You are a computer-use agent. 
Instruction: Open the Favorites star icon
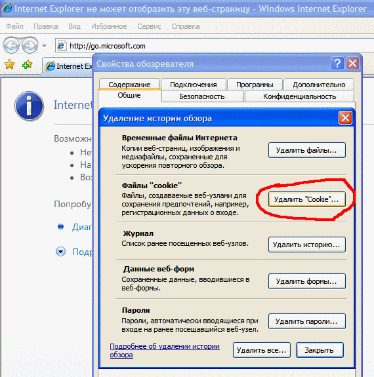click(9, 64)
